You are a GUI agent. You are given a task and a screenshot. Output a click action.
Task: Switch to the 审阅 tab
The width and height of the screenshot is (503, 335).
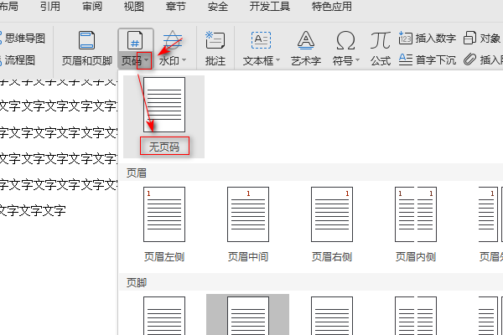(x=92, y=7)
